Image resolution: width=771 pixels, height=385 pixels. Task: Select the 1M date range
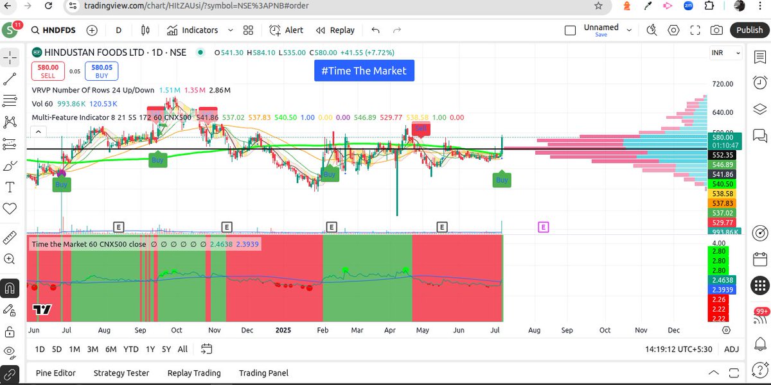click(x=75, y=349)
